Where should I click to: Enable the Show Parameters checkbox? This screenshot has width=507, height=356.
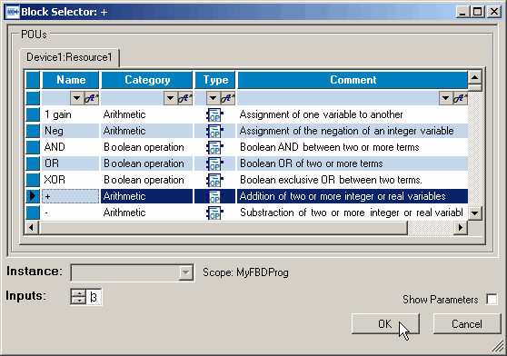pos(492,299)
